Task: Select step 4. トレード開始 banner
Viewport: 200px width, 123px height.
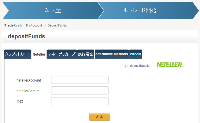Action: 148,11
